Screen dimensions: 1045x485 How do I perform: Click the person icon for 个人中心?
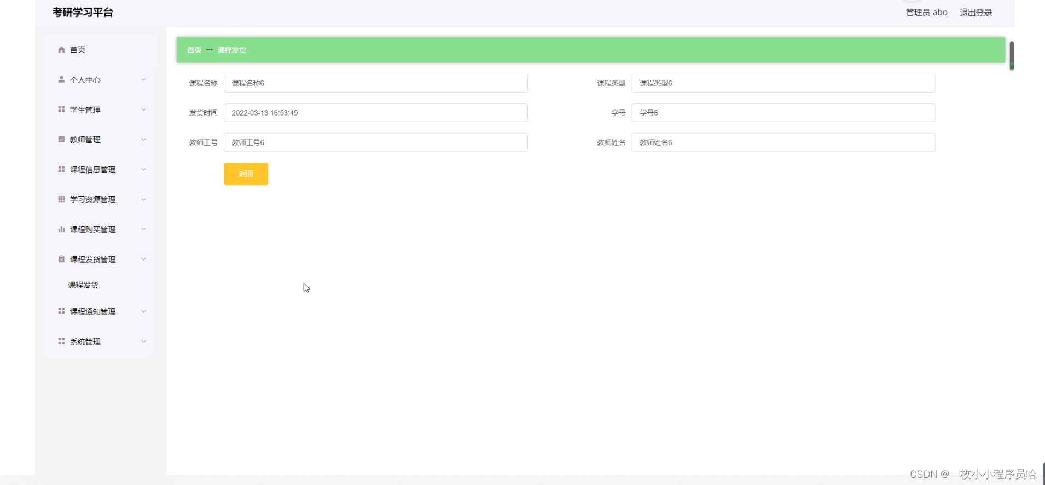[x=61, y=79]
